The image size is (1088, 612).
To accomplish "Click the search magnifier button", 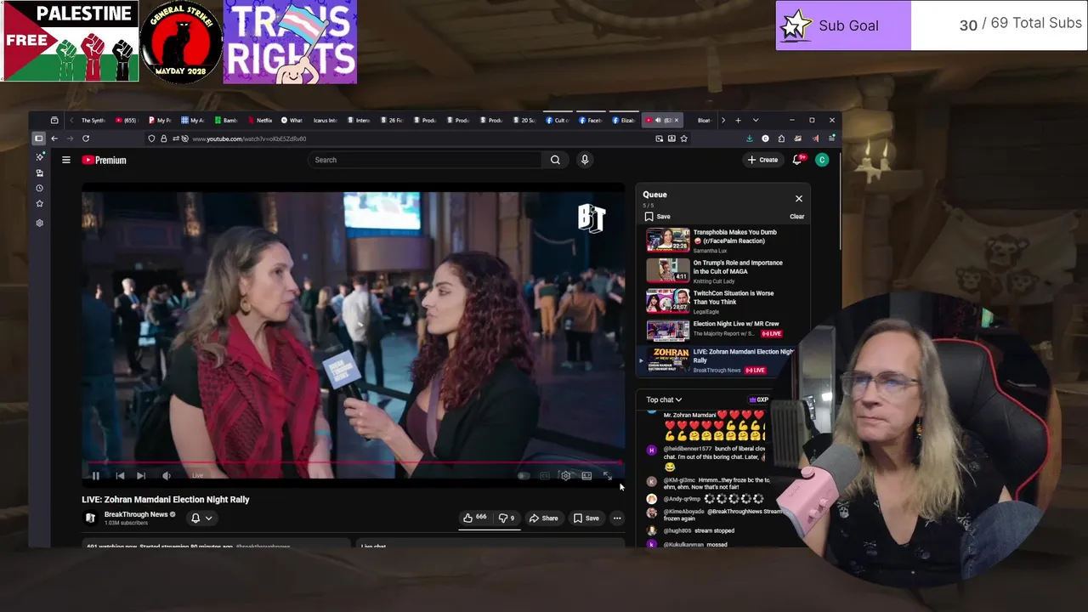I will (x=555, y=160).
